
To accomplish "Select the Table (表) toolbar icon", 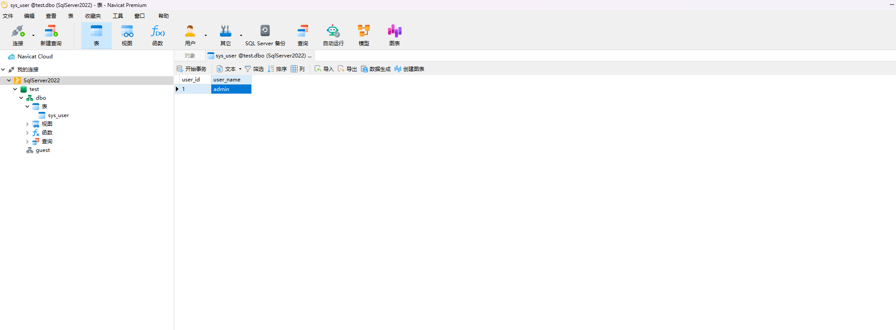I will [96, 35].
